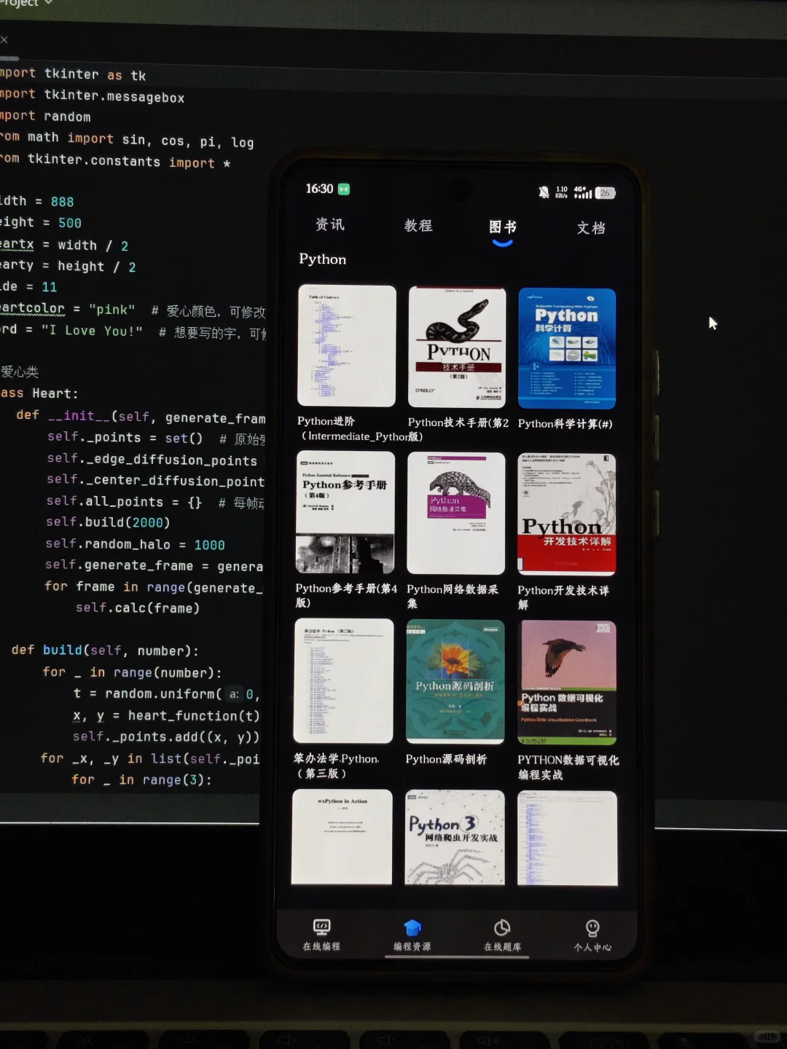Tap the green icon next to 16:30

click(344, 189)
